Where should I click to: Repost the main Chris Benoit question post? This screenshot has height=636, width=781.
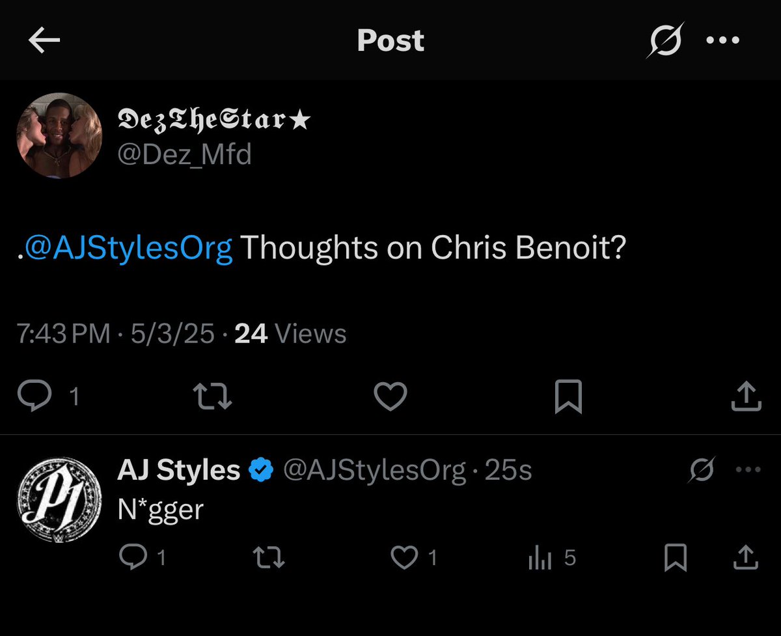click(x=213, y=396)
